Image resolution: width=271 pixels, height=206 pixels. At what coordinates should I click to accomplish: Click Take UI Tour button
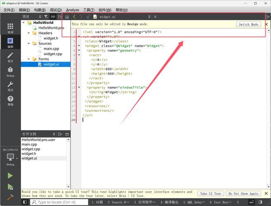pos(211,194)
